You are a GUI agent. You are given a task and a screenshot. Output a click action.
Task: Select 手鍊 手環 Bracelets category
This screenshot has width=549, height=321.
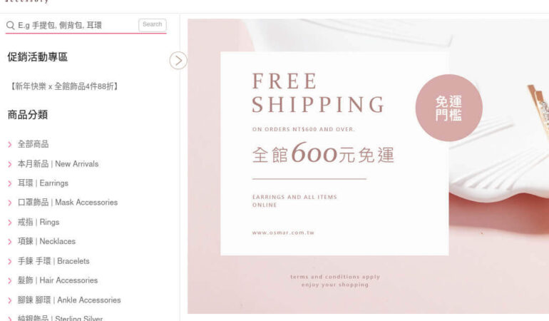[x=53, y=261]
